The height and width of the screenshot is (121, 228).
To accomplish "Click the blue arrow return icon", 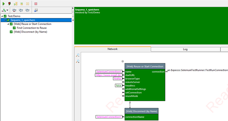I will coord(36,10).
